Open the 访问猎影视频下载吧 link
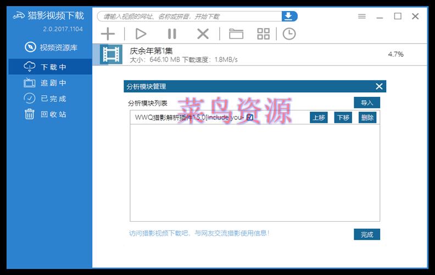The height and width of the screenshot is (275, 435). (x=199, y=233)
